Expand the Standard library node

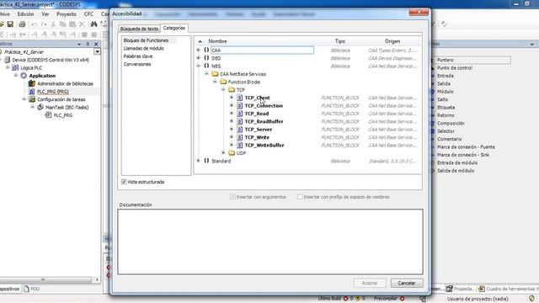pos(199,161)
